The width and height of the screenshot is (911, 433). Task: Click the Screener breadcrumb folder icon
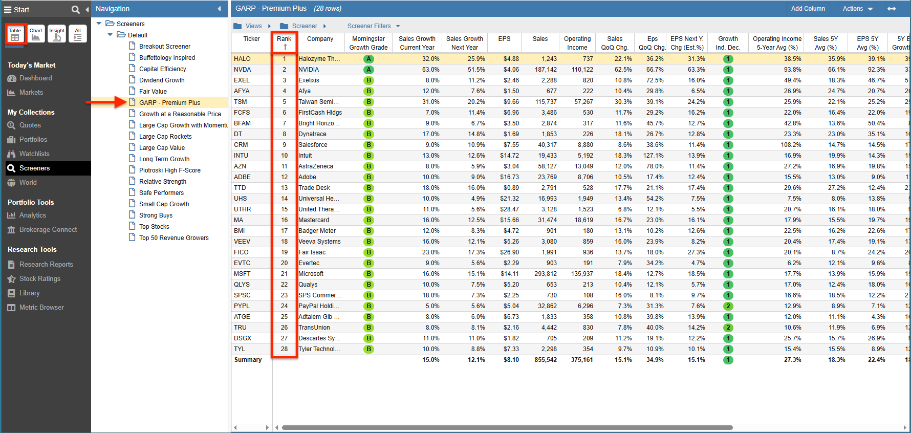point(284,26)
